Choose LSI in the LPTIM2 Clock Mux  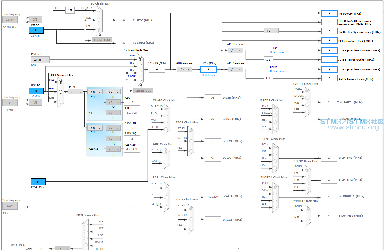[307, 176]
